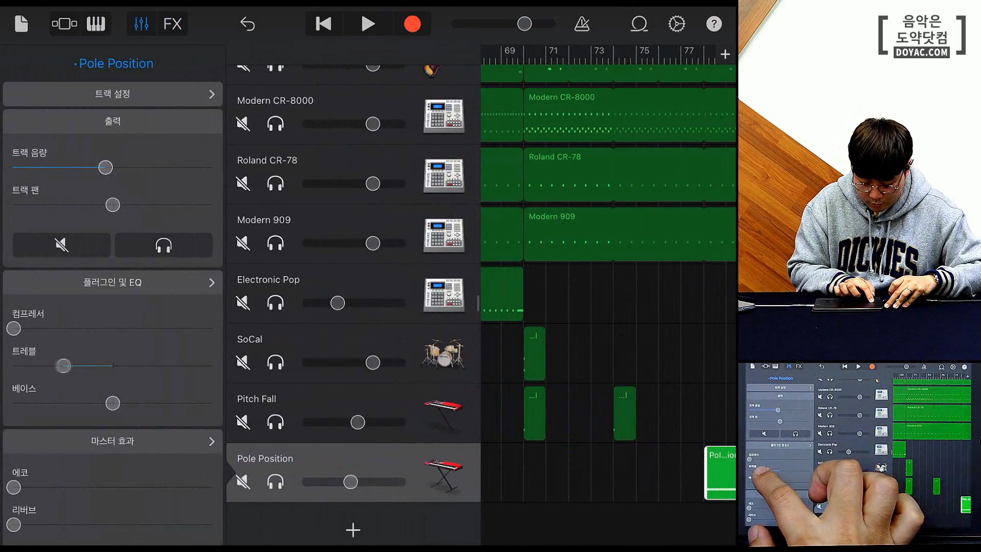Screen dimensions: 981x552
Task: Select the Roland CR-78 green region
Action: click(629, 175)
